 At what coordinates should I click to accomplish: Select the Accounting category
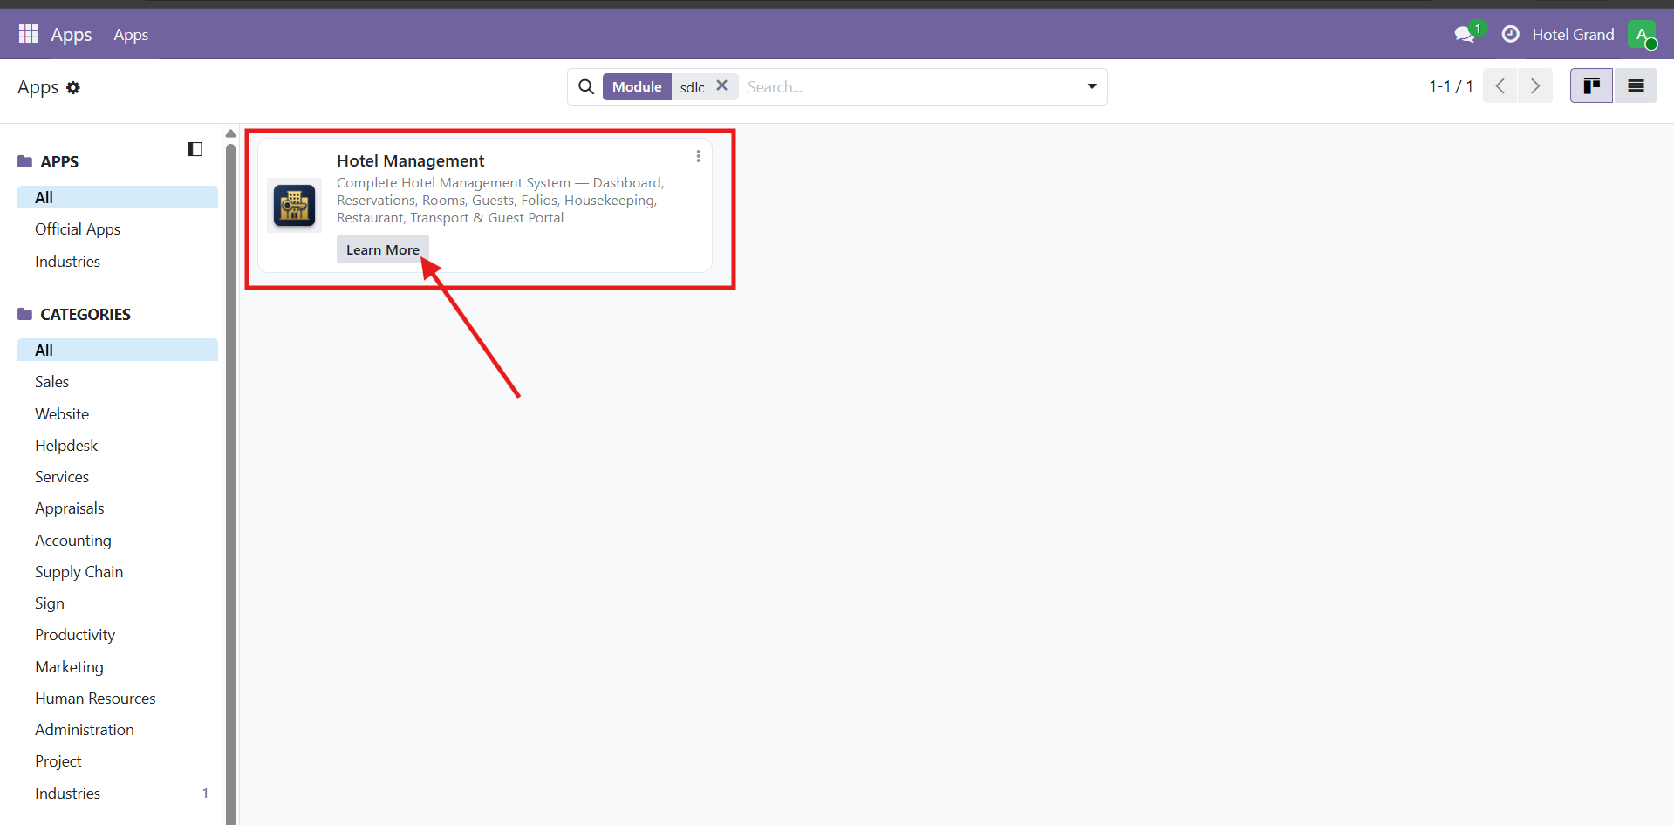coord(73,541)
